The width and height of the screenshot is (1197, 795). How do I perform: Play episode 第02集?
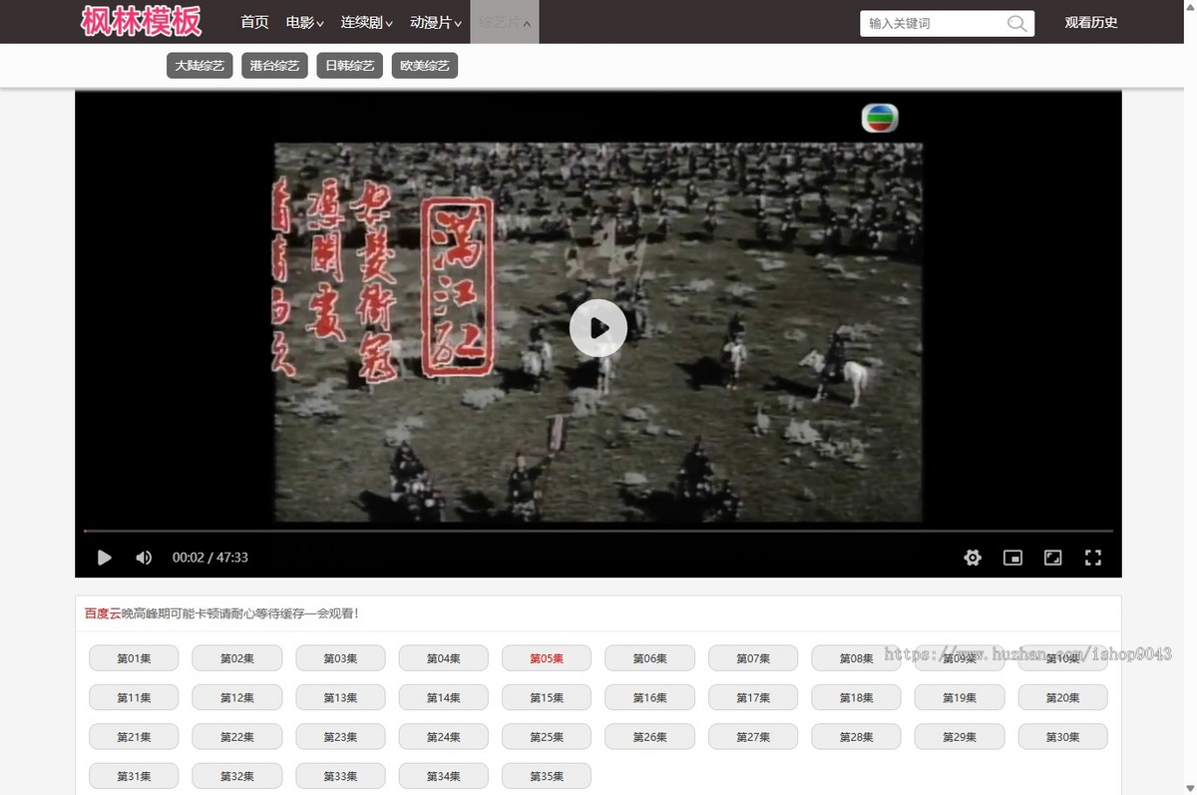[x=237, y=658]
